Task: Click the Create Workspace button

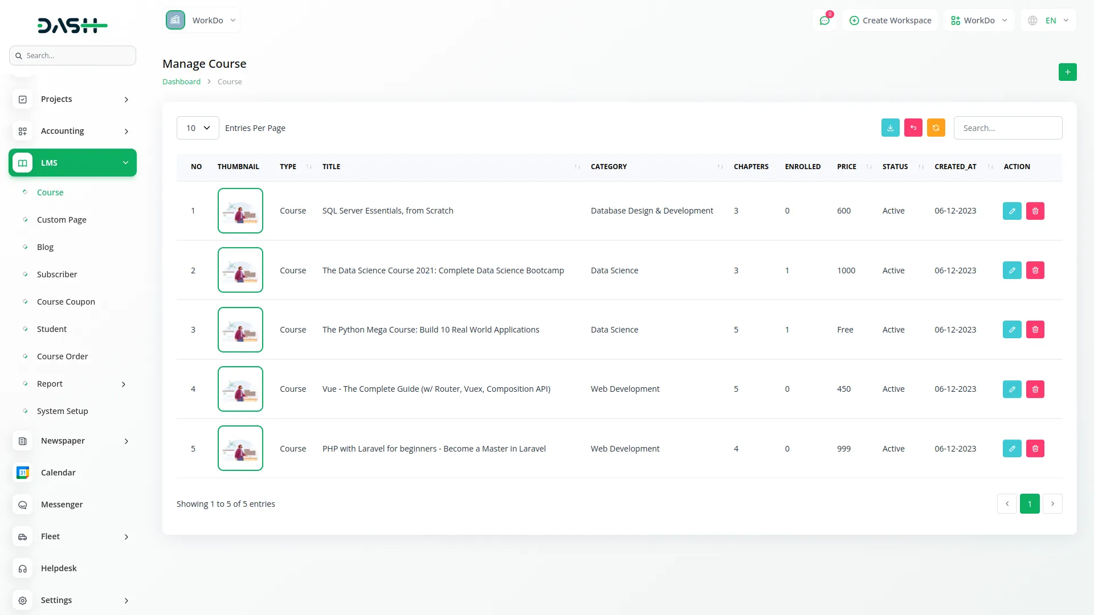Action: (890, 20)
